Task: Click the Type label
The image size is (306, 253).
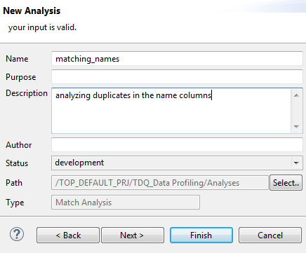Action: pos(15,203)
